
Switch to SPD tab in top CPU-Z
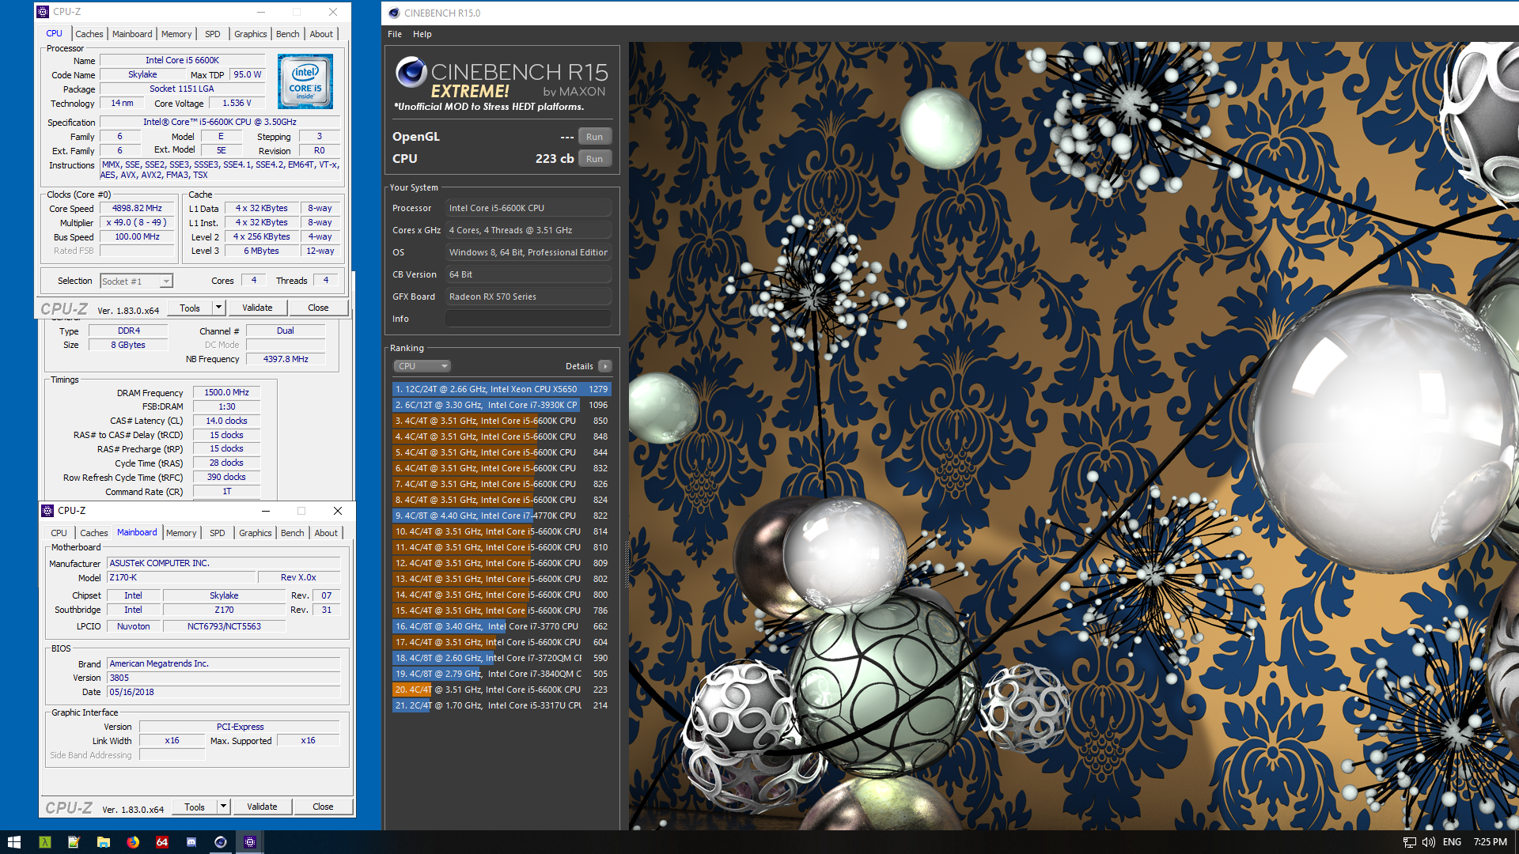point(213,34)
